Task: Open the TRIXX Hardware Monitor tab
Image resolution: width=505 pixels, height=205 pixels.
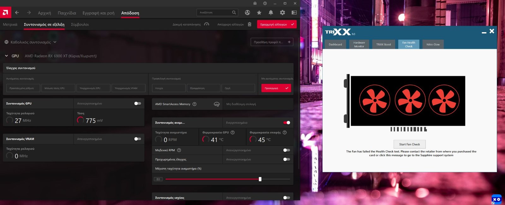Action: [x=359, y=44]
